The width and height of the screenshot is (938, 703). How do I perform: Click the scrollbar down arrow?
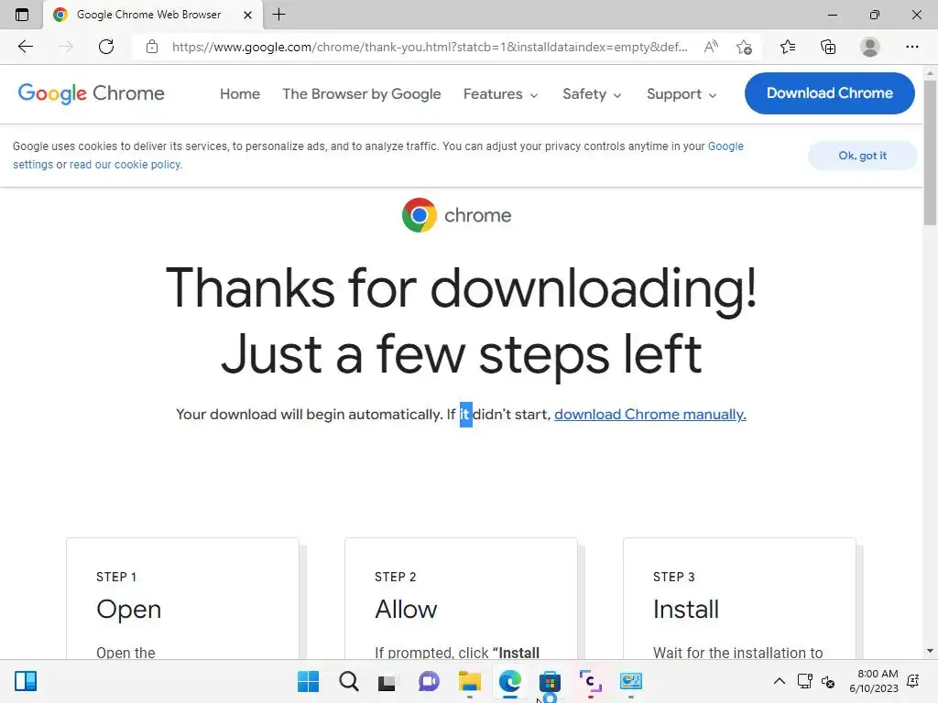[930, 651]
